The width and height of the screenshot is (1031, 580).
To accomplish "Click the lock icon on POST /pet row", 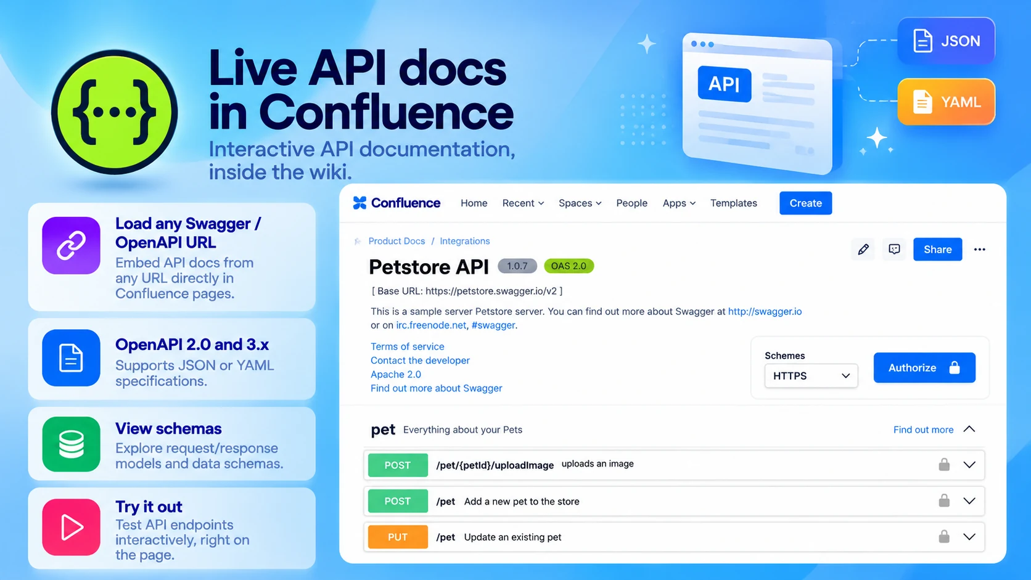I will coord(944,500).
